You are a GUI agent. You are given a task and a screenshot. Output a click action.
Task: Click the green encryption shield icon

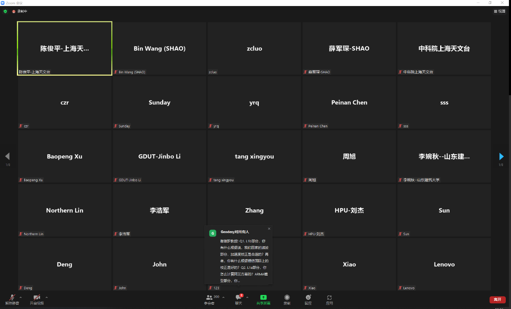point(5,11)
